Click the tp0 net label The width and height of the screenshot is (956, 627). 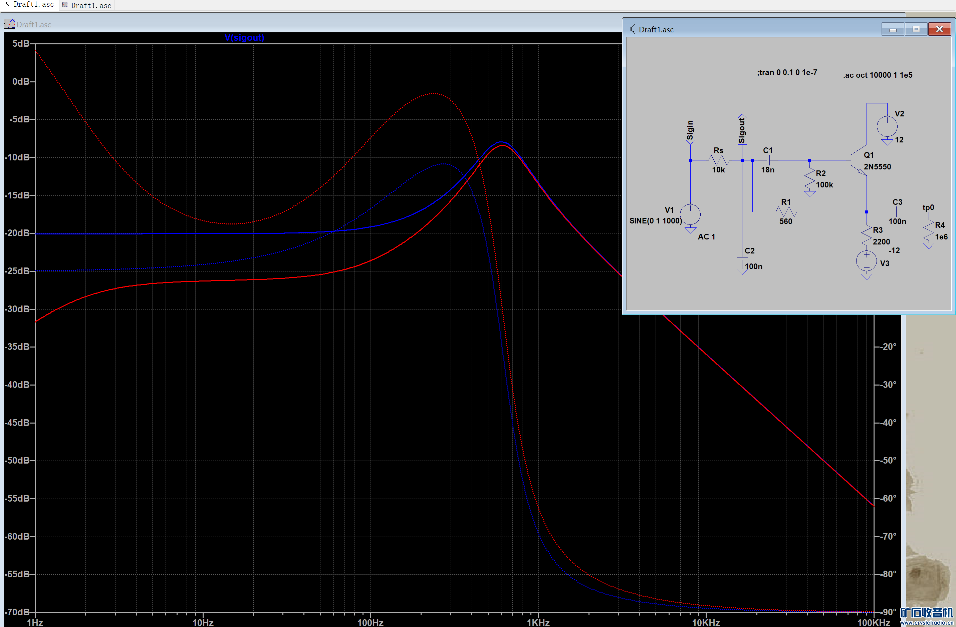click(928, 207)
